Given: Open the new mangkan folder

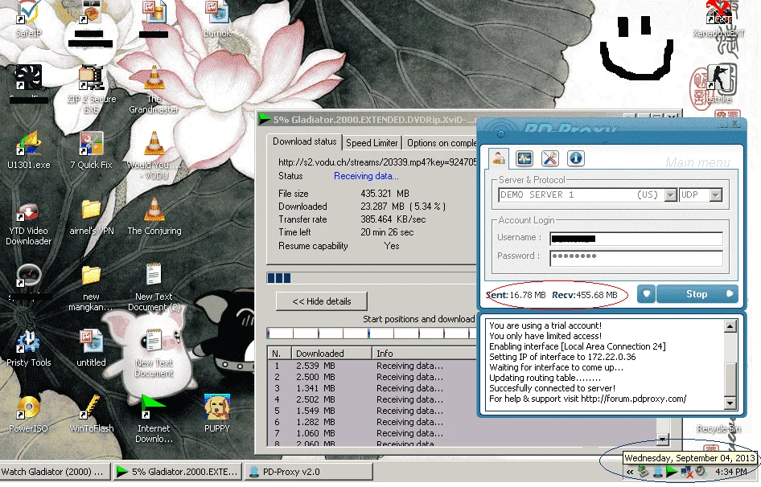Looking at the screenshot, I should point(91,289).
